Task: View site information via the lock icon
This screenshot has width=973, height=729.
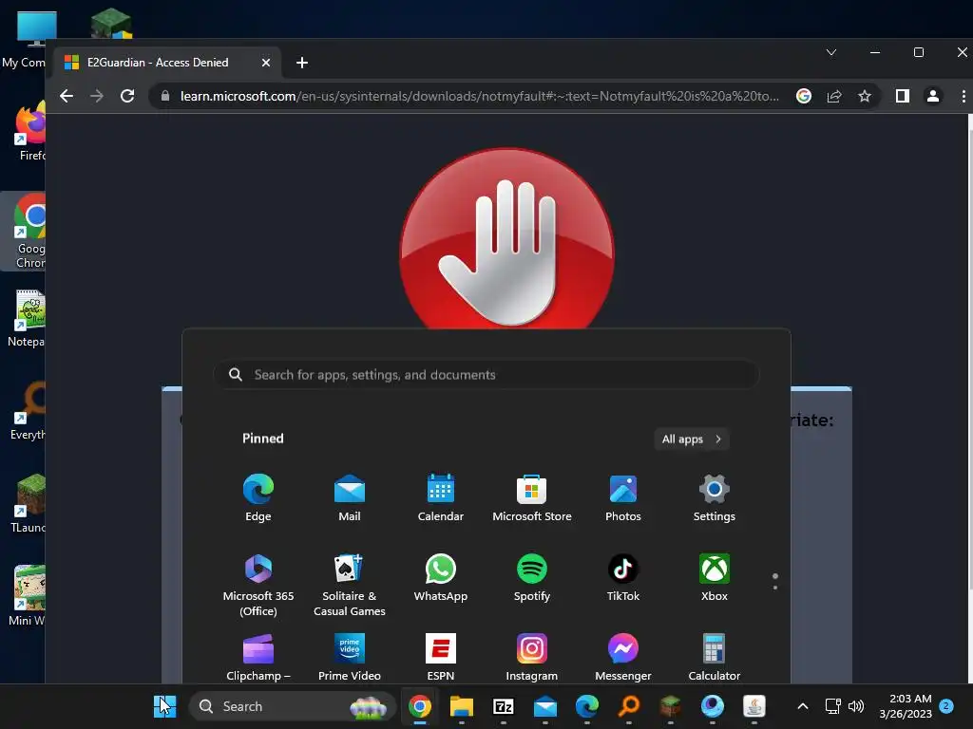Action: point(165,96)
